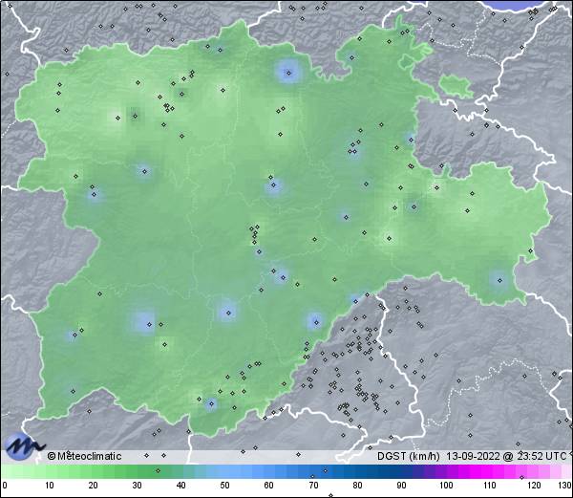This screenshot has height=498, width=573.
Task: Pick the light green swatch above 10
Action: (50, 471)
